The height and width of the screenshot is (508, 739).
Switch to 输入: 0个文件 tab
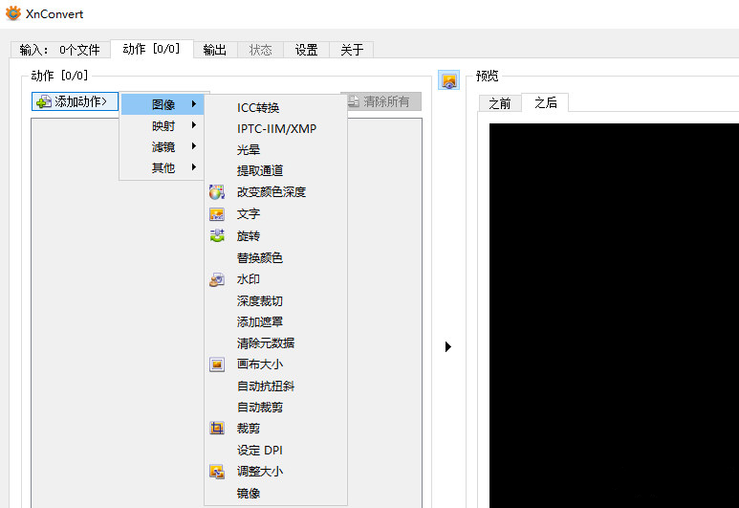click(60, 50)
